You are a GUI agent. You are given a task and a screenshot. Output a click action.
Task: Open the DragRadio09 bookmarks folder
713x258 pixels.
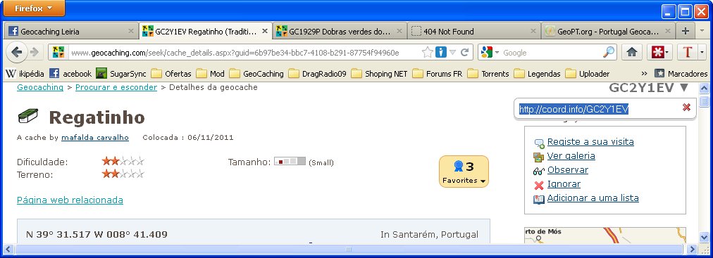coord(317,73)
